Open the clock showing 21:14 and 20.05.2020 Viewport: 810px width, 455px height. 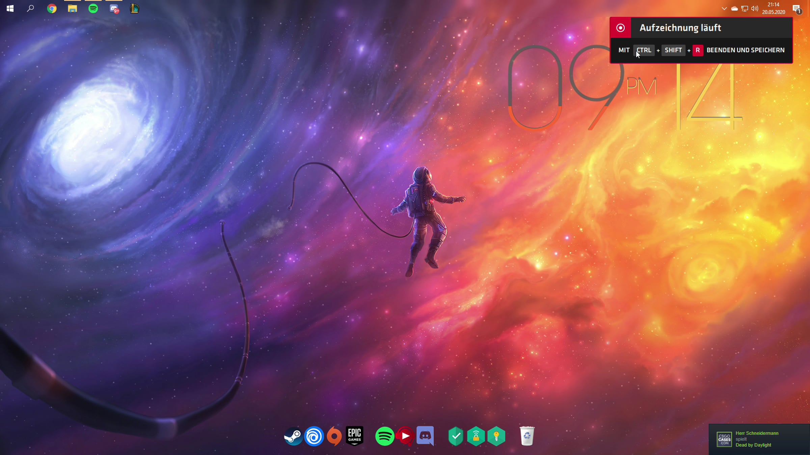click(774, 8)
